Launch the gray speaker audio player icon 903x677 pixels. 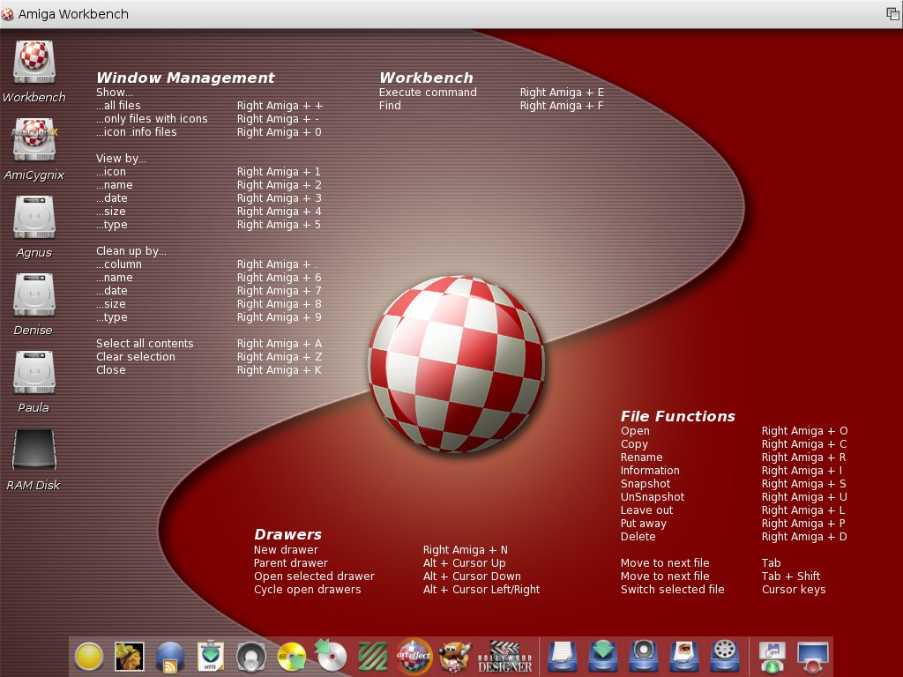[251, 657]
